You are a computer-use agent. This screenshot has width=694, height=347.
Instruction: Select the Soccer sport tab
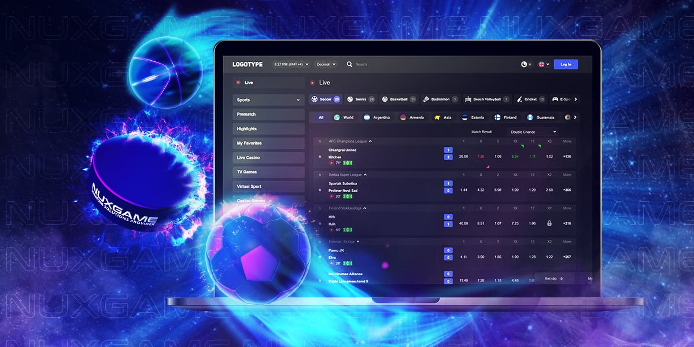pyautogui.click(x=326, y=99)
